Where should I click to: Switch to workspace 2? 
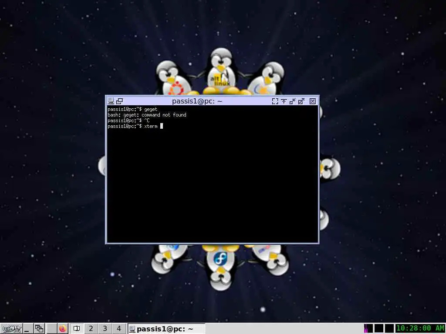pos(91,329)
